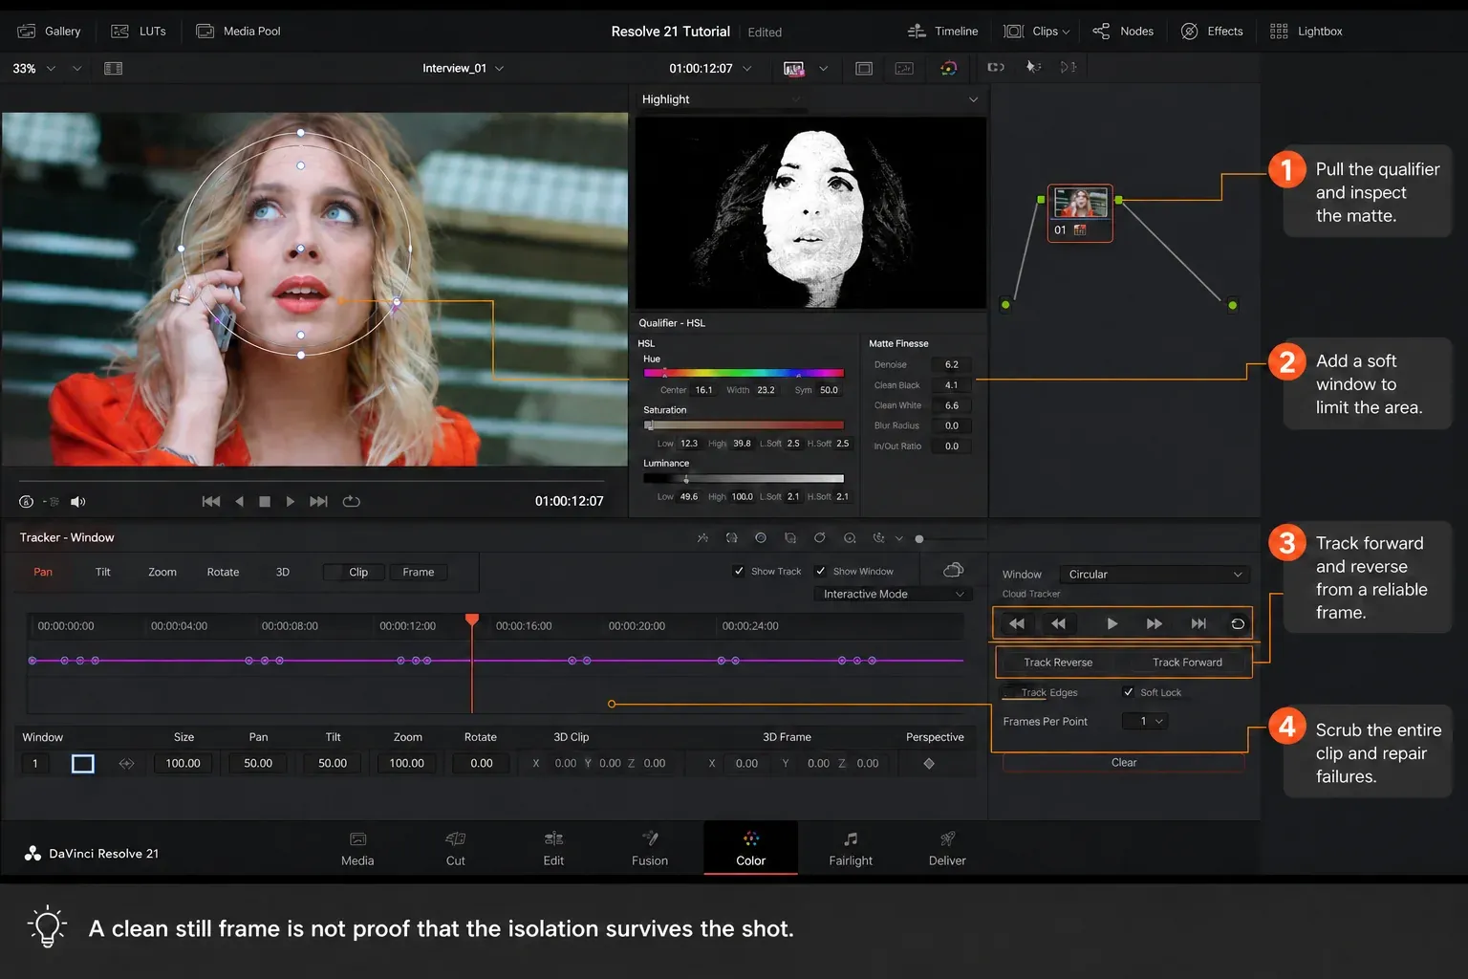1468x979 pixels.
Task: Open the LUTs browser
Action: coord(139,32)
